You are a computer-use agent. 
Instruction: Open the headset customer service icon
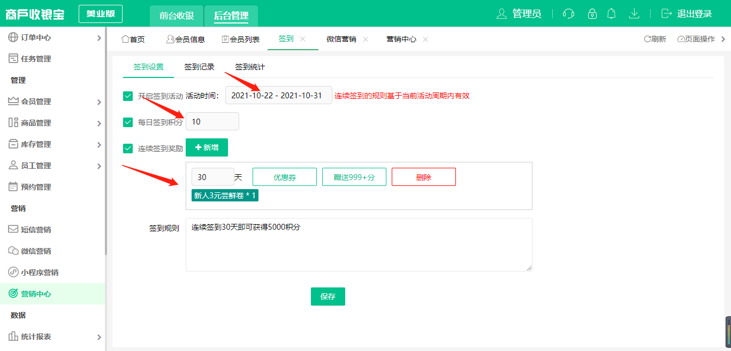point(568,14)
